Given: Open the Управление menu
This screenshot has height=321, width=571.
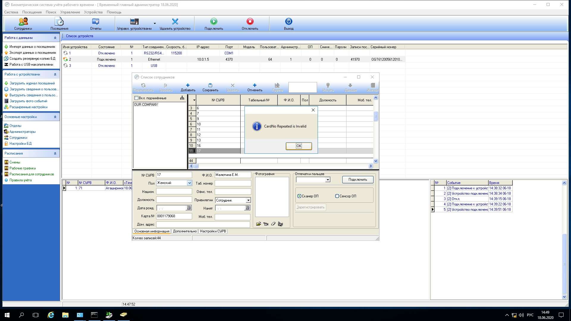Looking at the screenshot, I should click(x=70, y=12).
